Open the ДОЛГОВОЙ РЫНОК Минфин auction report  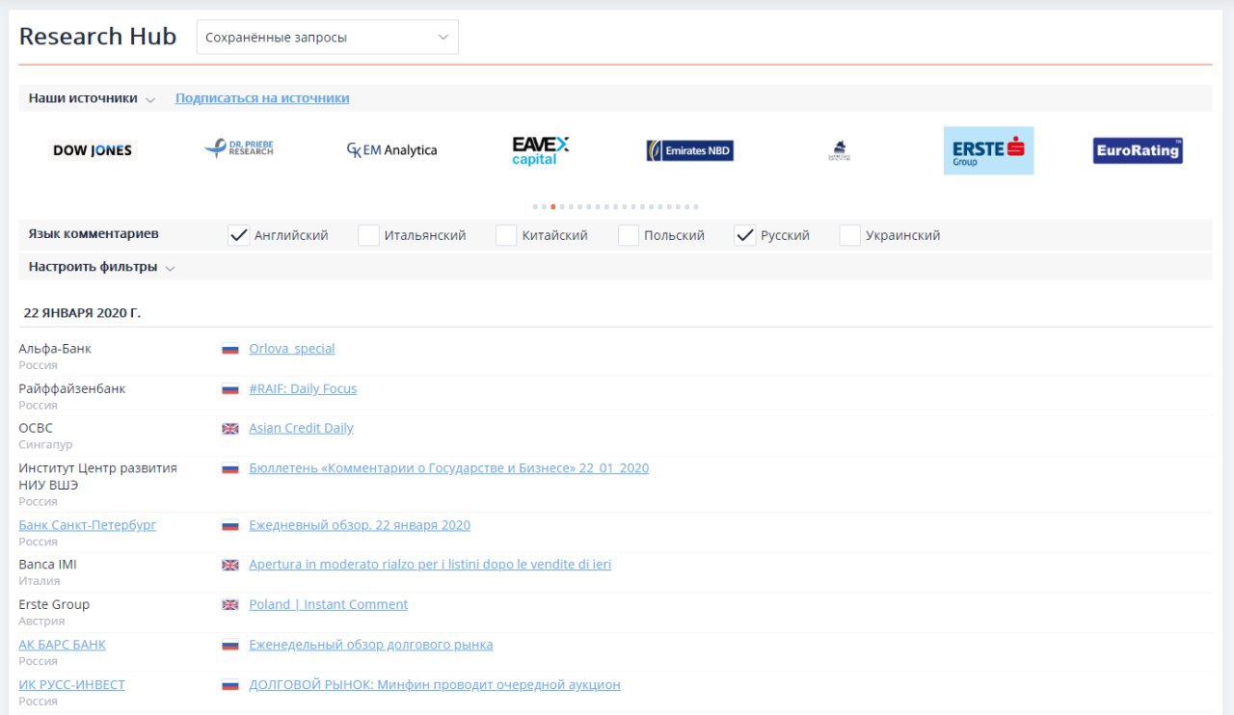click(435, 685)
